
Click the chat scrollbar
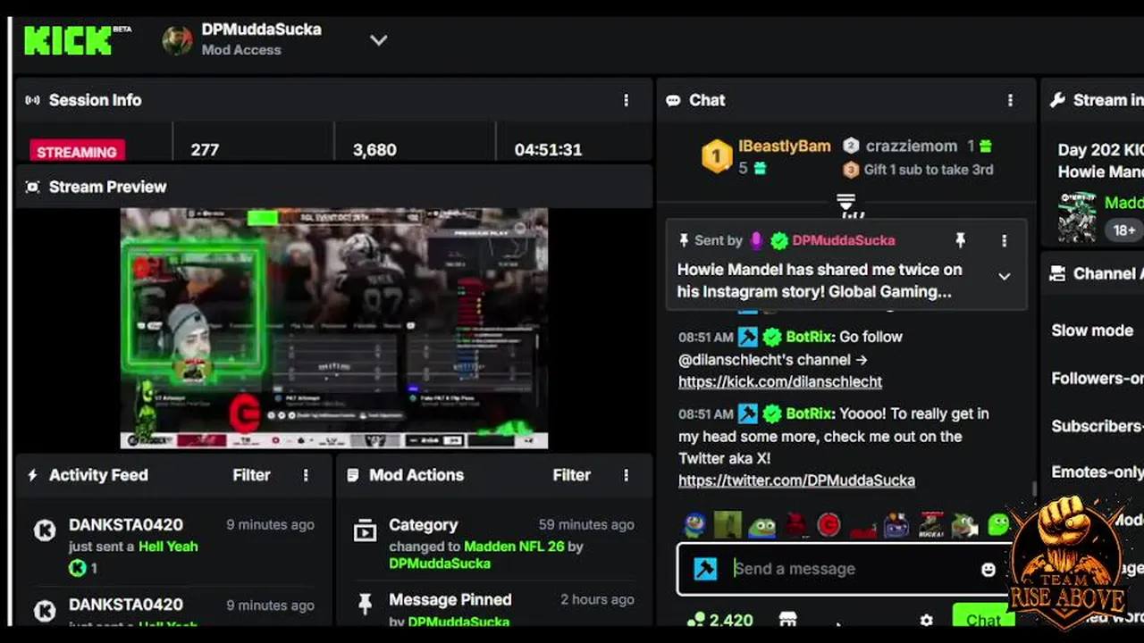pos(1034,489)
